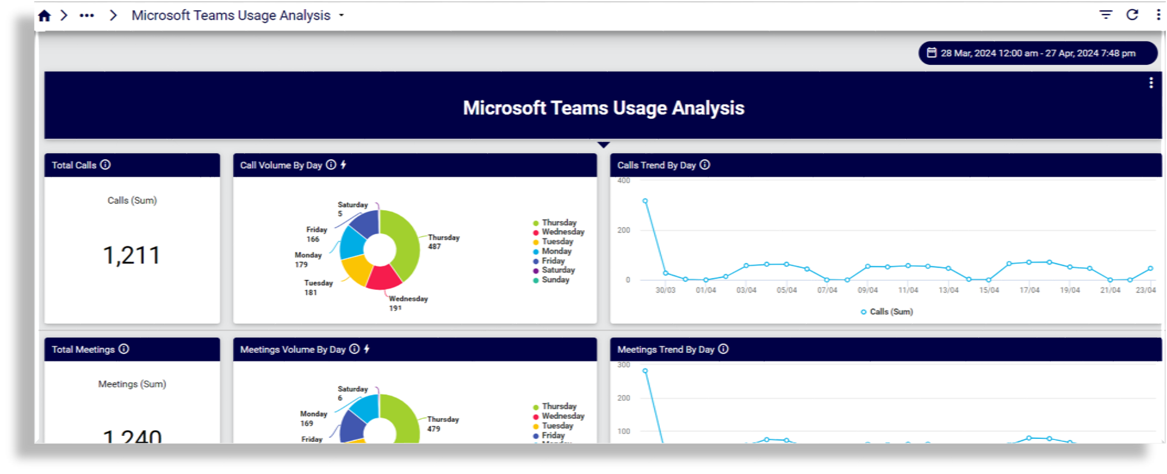Screen dimensions: 1167x474
Task: Toggle Calls (Sum) series in trend legend
Action: (886, 312)
